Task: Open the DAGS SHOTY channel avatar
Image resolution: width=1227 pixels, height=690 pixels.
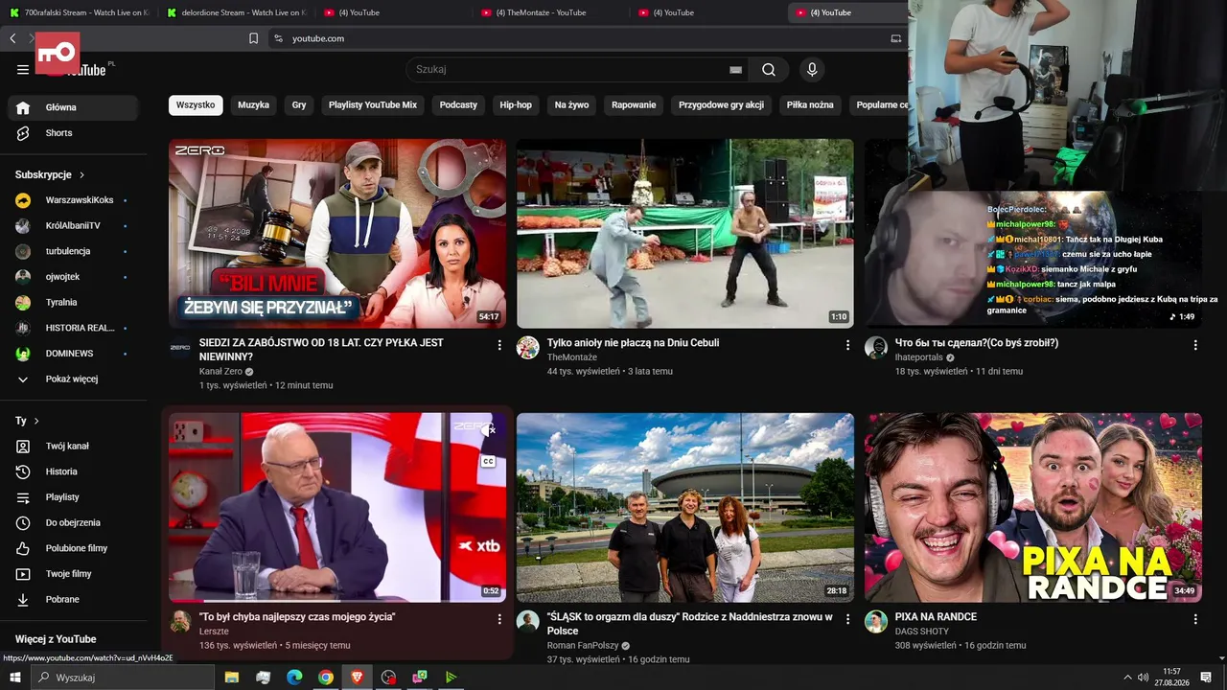Action: [x=876, y=621]
